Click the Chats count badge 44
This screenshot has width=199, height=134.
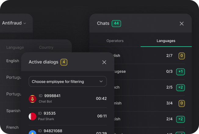point(116,23)
